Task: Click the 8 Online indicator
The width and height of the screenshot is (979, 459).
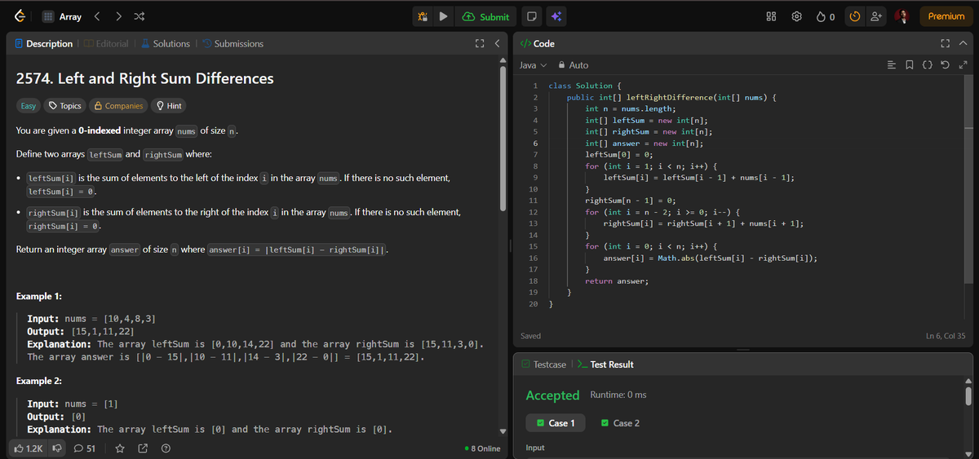Action: pyautogui.click(x=481, y=448)
